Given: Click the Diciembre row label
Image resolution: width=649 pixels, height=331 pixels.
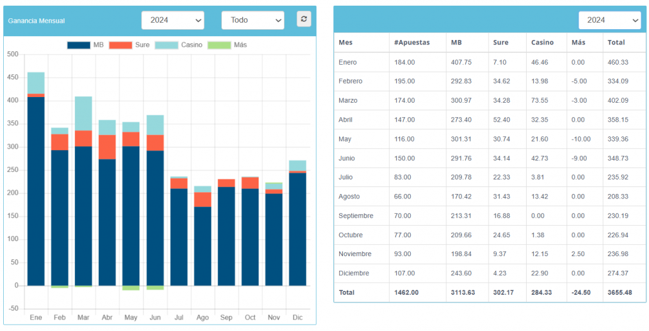Looking at the screenshot, I should click(354, 273).
